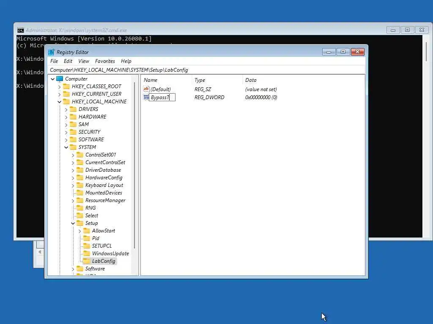This screenshot has width=433, height=324.
Task: Click the RNG folder icon
Action: click(x=80, y=208)
